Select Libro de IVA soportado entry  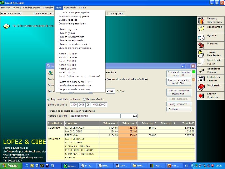[x=71, y=40]
